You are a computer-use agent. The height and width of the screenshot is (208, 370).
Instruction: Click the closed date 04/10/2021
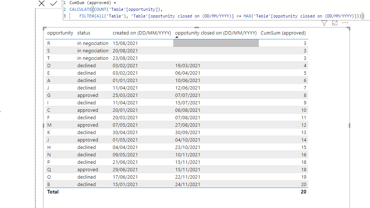(x=187, y=140)
